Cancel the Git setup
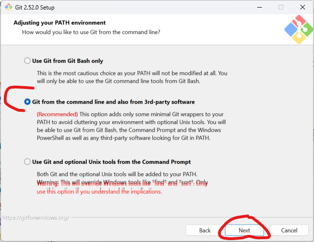This screenshot has height=242, width=314. pyautogui.click(x=289, y=230)
